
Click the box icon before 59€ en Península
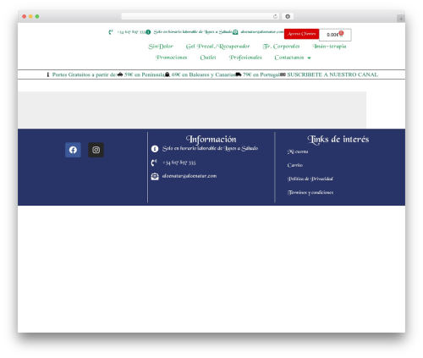120,74
